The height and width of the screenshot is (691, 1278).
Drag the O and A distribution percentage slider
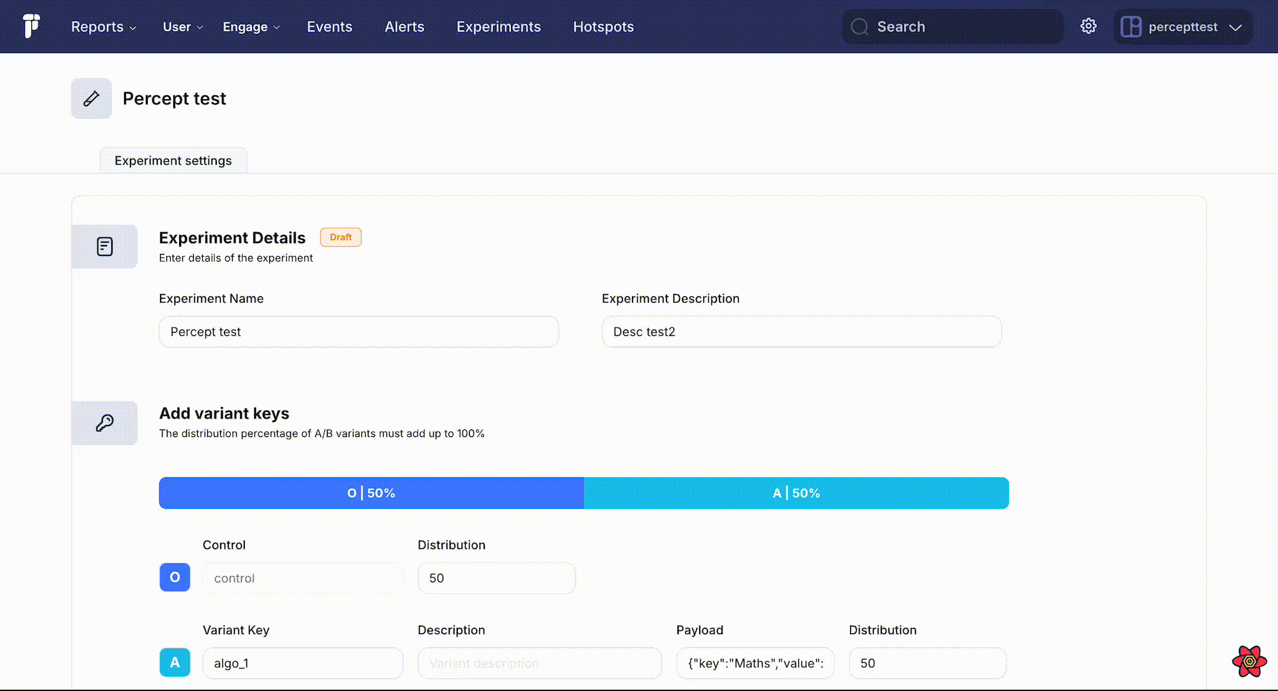(x=584, y=493)
